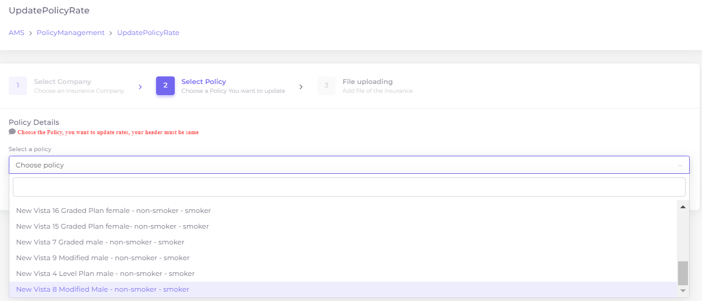Click the chevron after Select Company step
The width and height of the screenshot is (702, 301).
coord(140,87)
